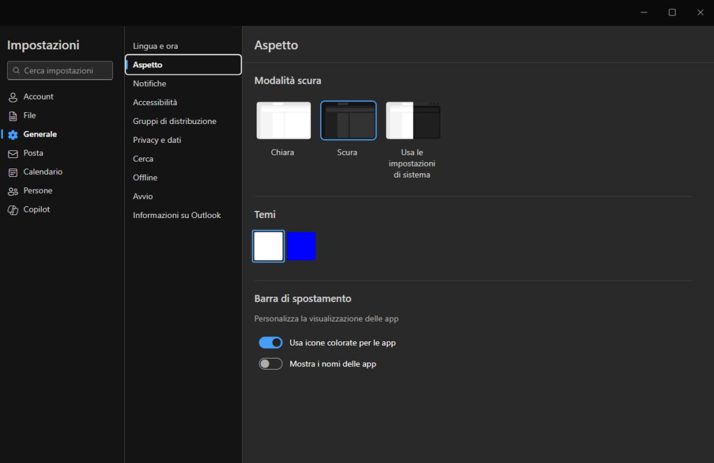The height and width of the screenshot is (463, 714).
Task: Choose Usa le impostazioni di sistema thumbnail
Action: (x=413, y=120)
